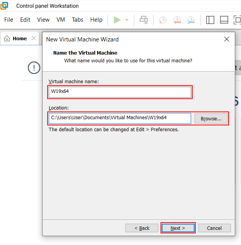Open the File menu

coord(9,20)
